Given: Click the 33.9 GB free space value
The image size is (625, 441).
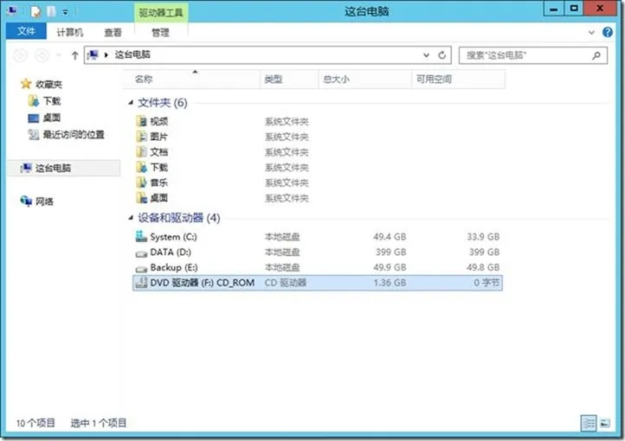Looking at the screenshot, I should tap(483, 237).
